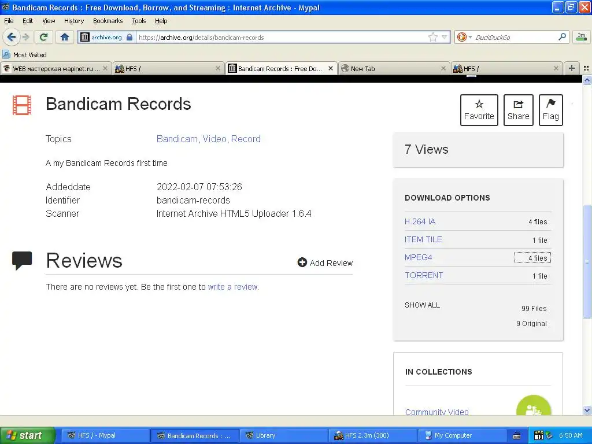Flag this item
592x444 pixels.
tap(550, 110)
